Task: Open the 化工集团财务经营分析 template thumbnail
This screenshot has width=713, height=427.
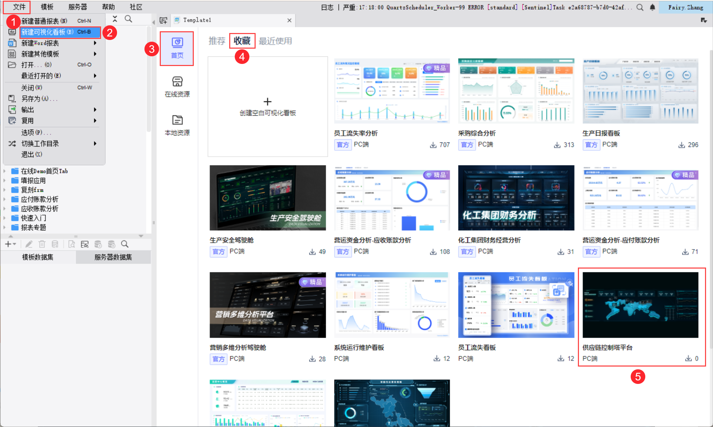Action: point(516,198)
